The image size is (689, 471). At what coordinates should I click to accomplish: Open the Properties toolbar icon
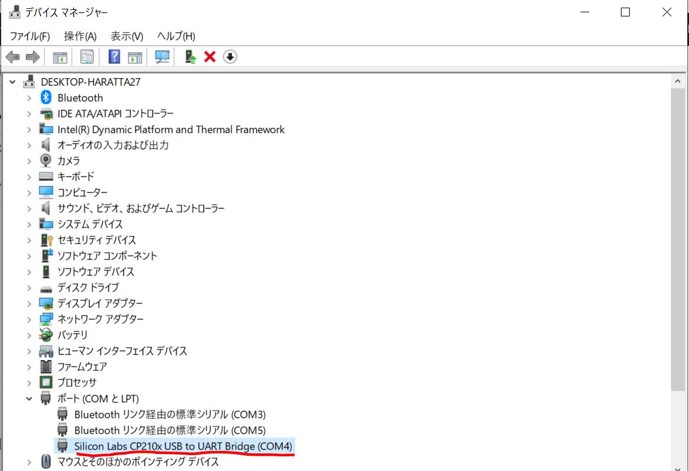point(87,57)
